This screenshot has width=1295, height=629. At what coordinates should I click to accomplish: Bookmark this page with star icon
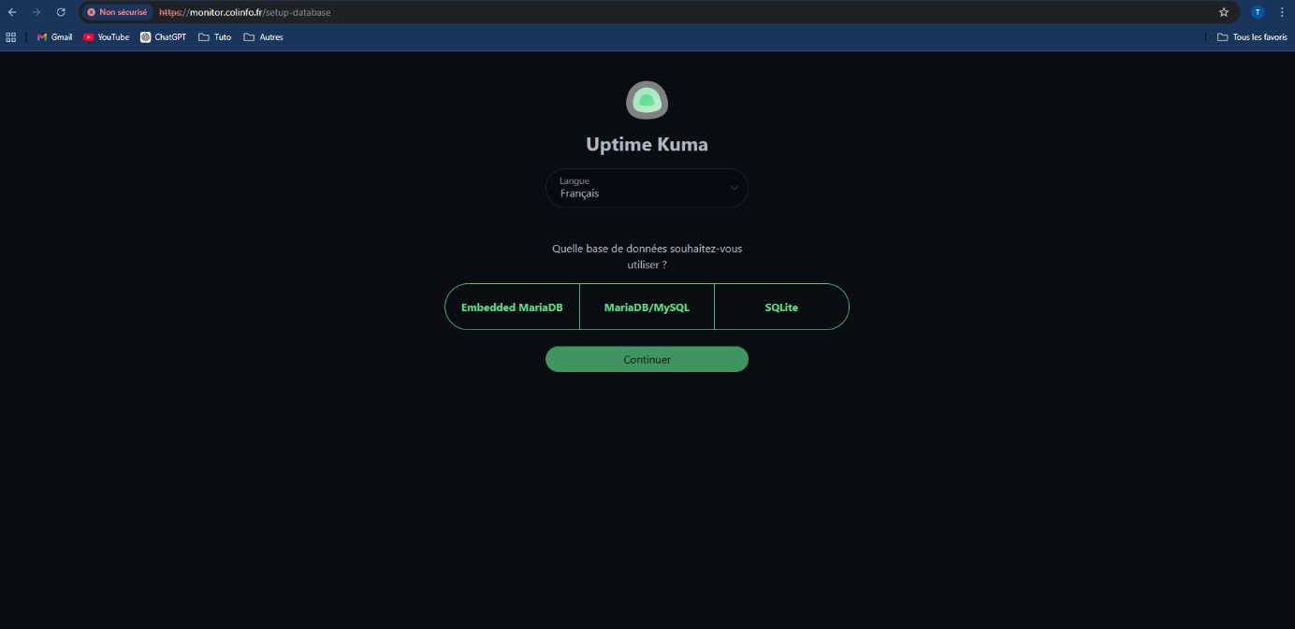(1223, 12)
